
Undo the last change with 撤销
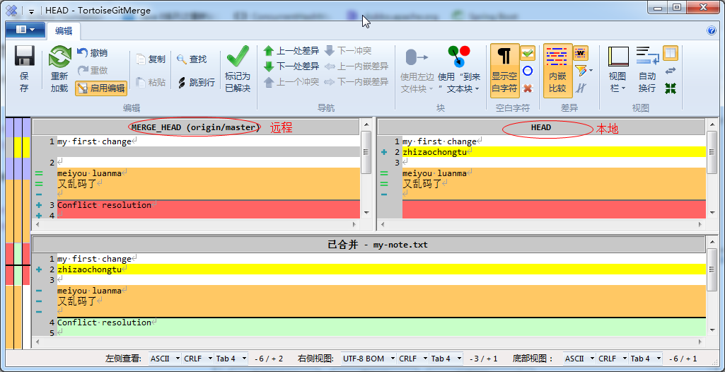(x=93, y=52)
